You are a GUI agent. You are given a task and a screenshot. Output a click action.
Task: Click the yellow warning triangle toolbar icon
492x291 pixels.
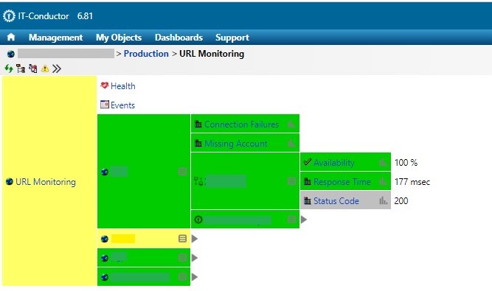[x=45, y=69]
